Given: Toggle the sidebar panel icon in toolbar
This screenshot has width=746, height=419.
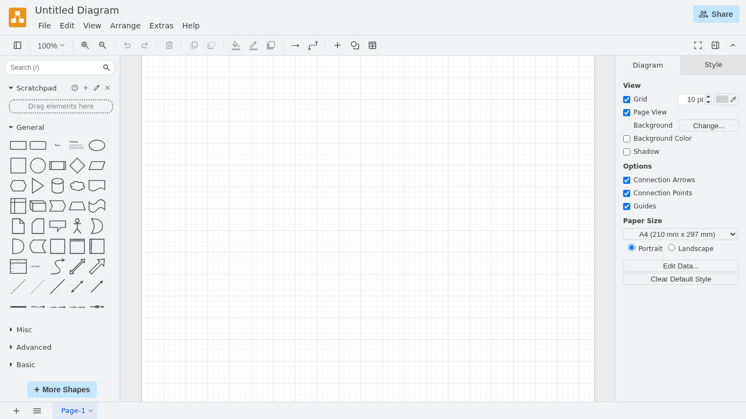Looking at the screenshot, I should 17,45.
